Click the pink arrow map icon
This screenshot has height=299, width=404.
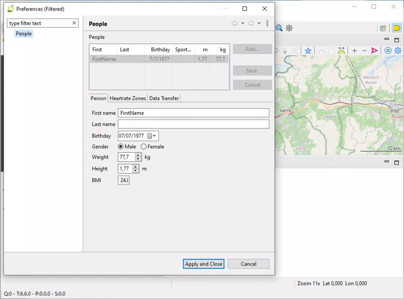pos(374,50)
